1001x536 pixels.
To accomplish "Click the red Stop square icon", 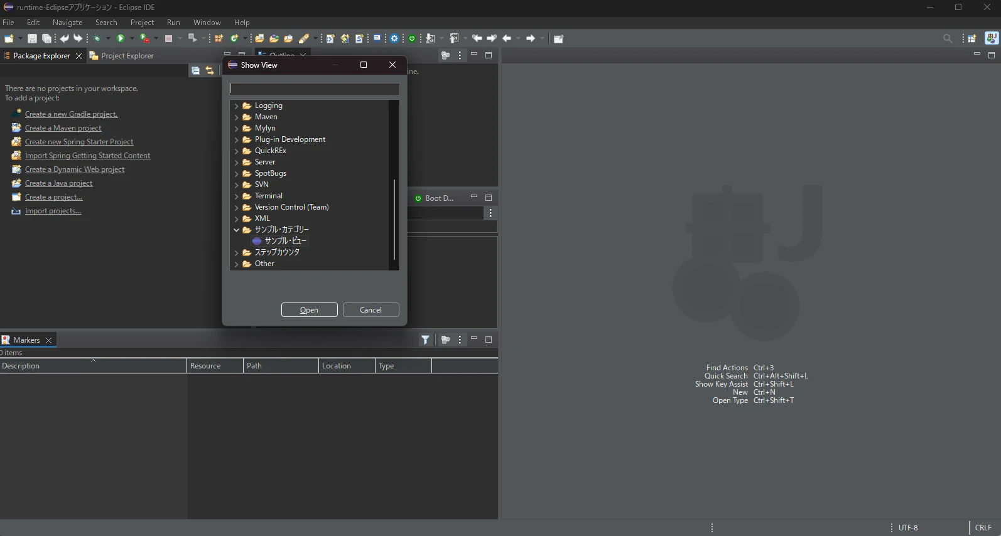I will click(x=168, y=38).
